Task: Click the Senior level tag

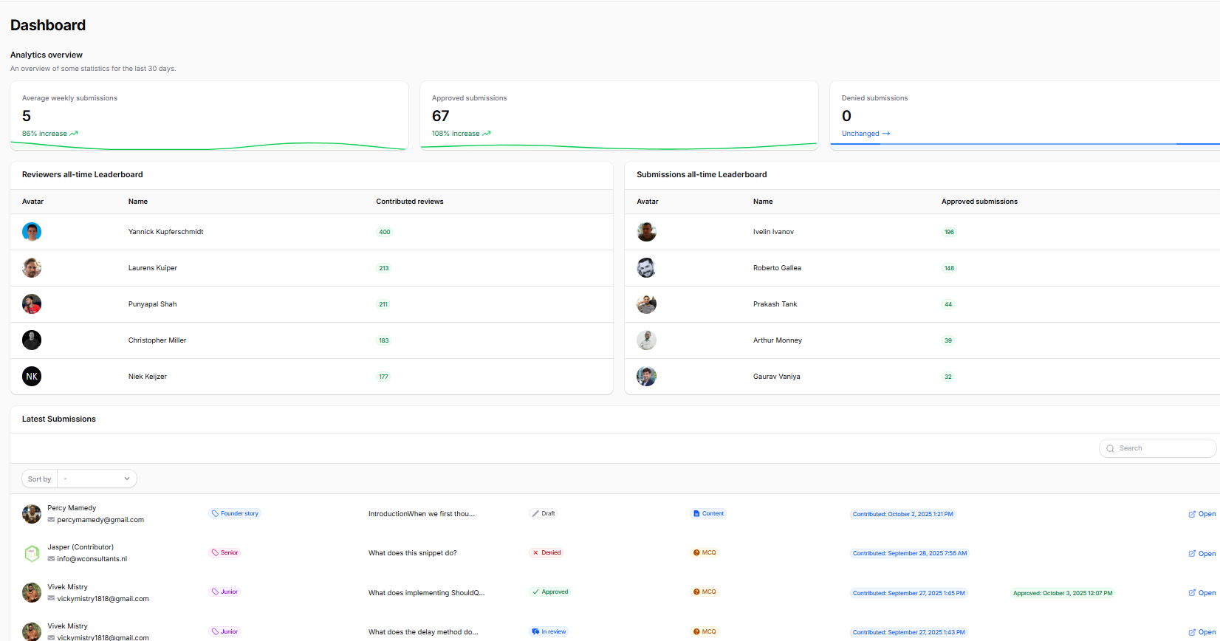Action: coord(225,552)
